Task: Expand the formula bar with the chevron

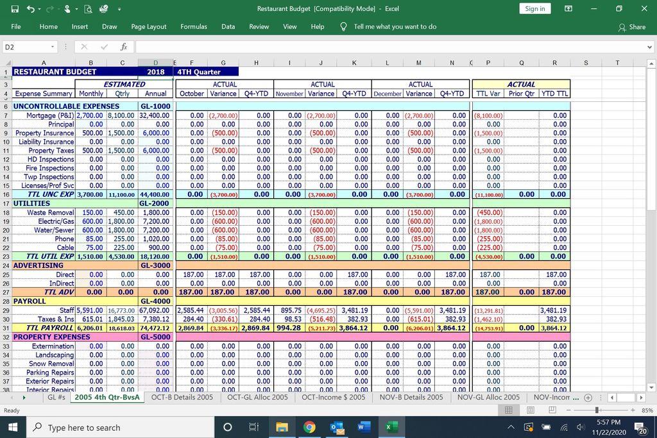Action: [x=649, y=47]
